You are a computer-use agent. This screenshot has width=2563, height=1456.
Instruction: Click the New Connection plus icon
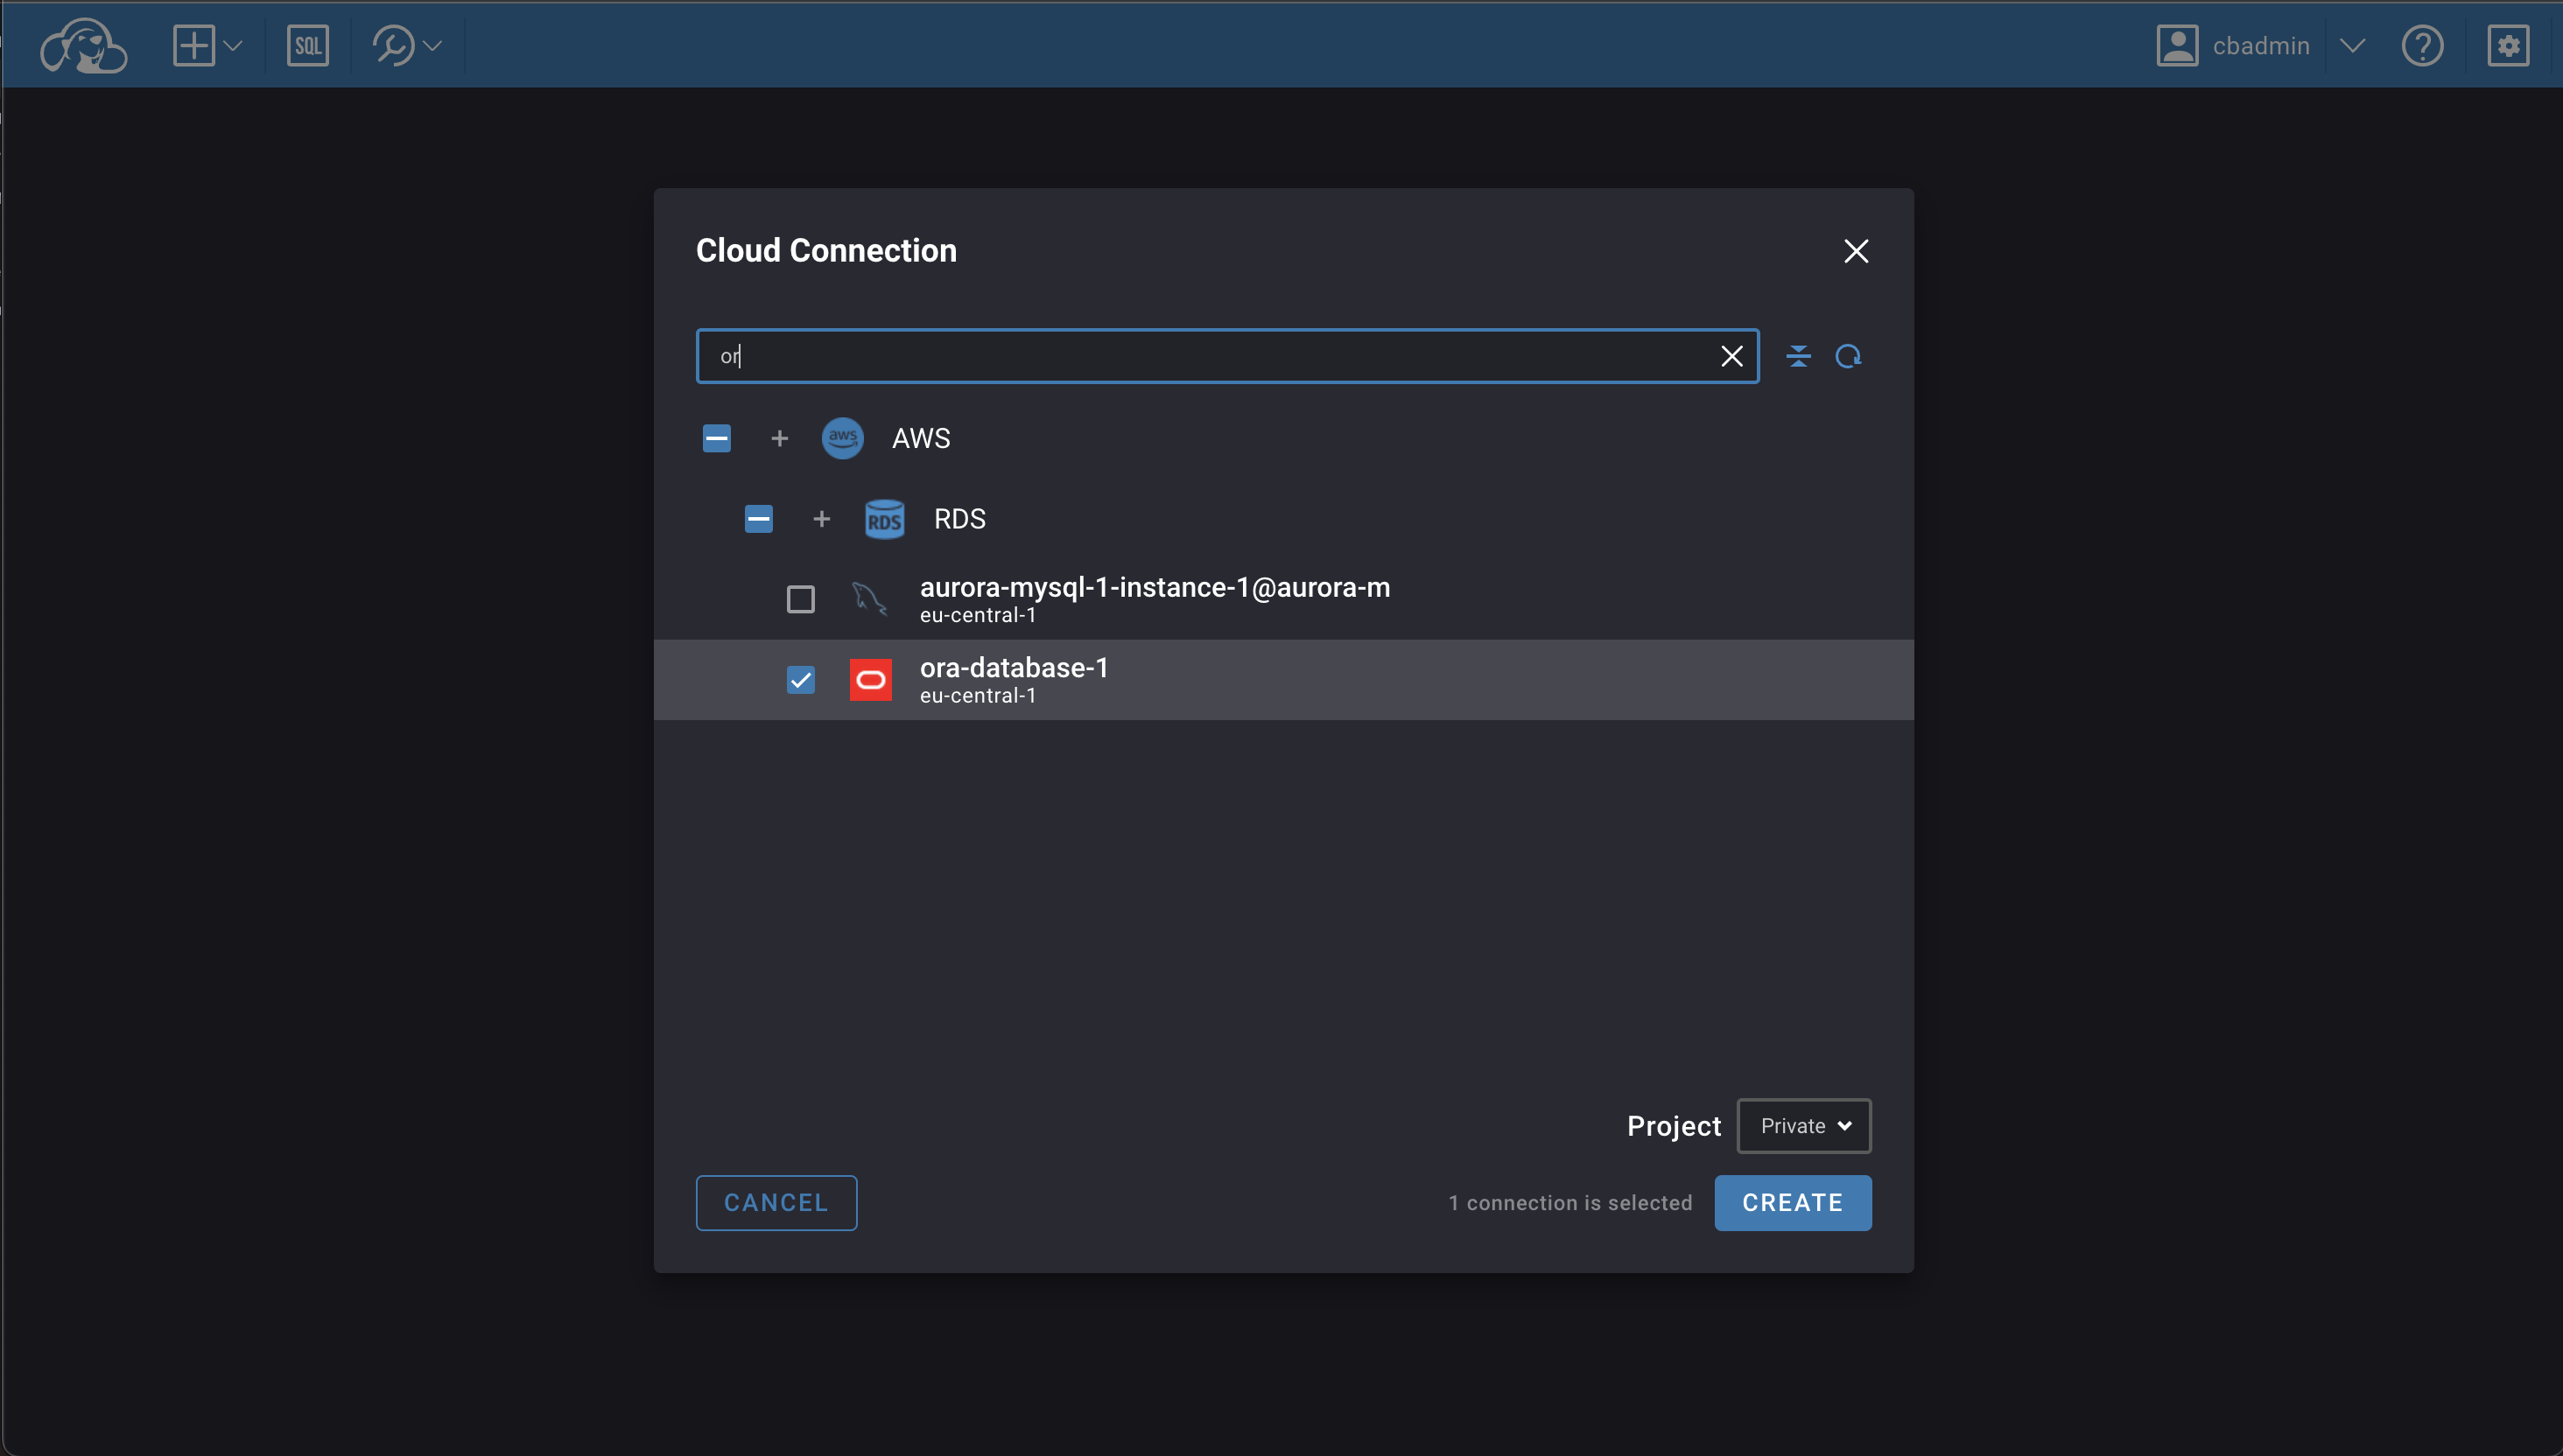[195, 45]
